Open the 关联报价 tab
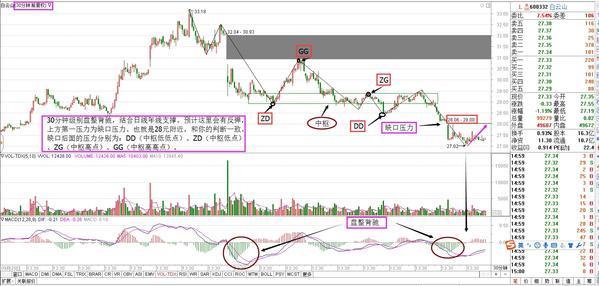The width and height of the screenshot is (599, 286). [x=26, y=281]
